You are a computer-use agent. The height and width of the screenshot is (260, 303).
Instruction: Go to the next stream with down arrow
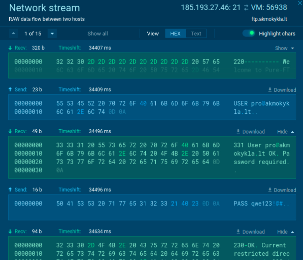pyautogui.click(x=52, y=34)
